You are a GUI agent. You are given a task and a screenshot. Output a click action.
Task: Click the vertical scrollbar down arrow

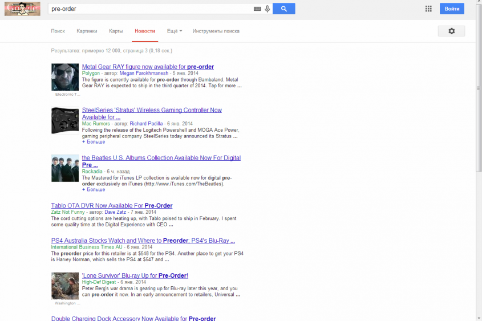coord(479,318)
